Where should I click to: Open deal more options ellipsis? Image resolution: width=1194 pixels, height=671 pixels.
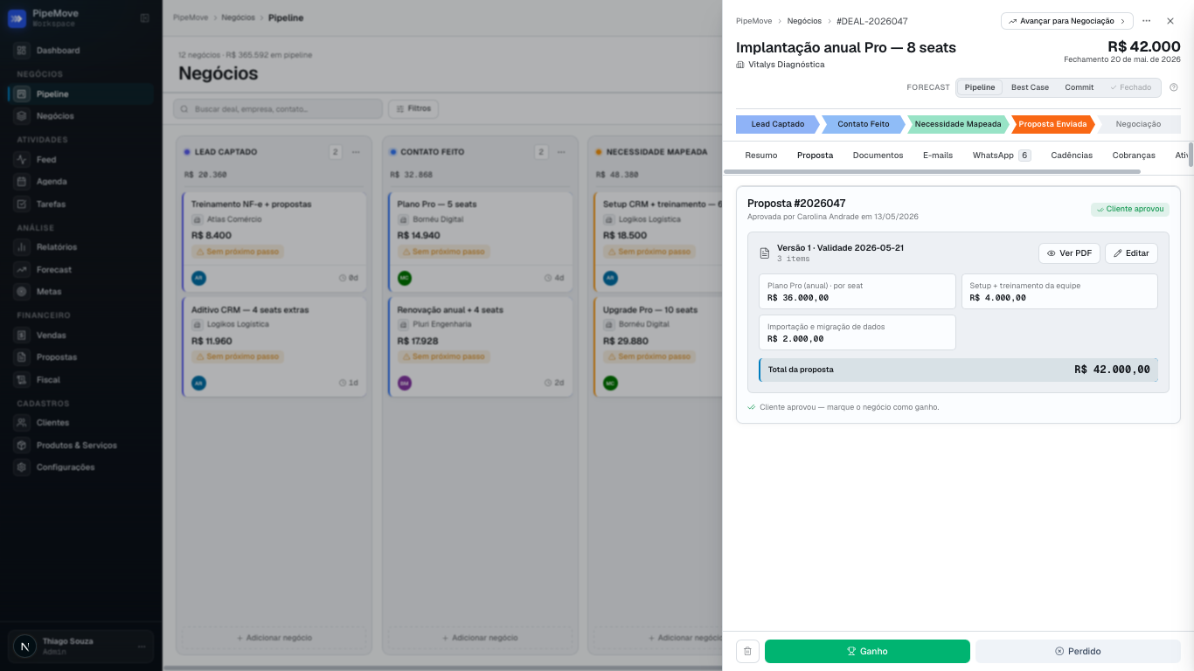[x=1146, y=21]
